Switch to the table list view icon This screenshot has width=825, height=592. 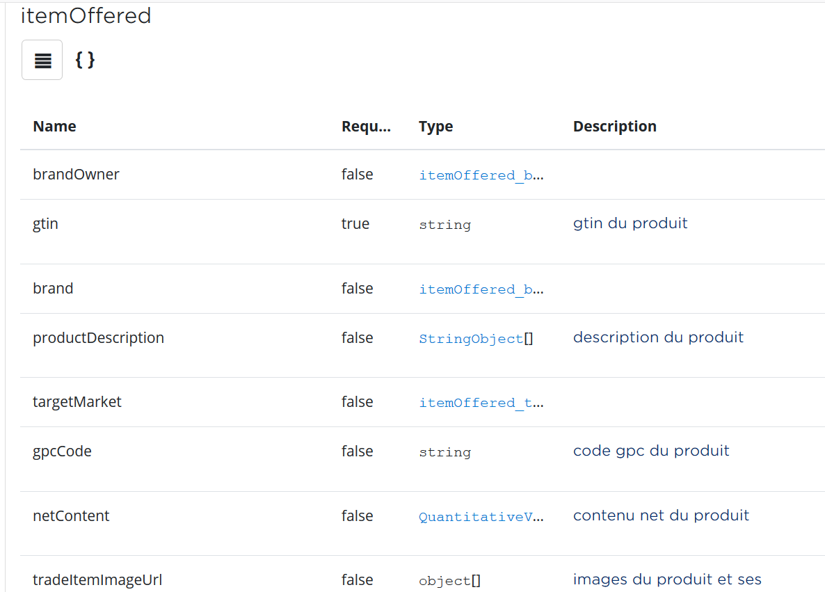coord(42,61)
